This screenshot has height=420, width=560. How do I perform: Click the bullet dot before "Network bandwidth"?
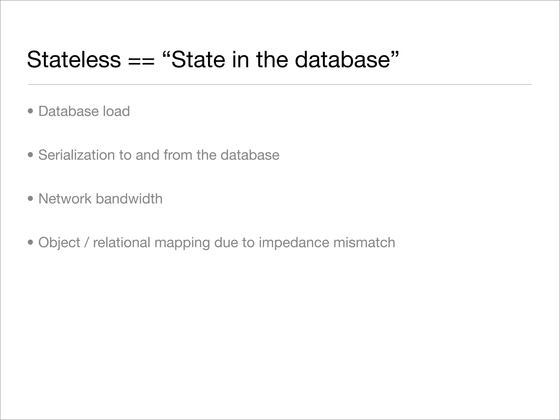pyautogui.click(x=31, y=199)
